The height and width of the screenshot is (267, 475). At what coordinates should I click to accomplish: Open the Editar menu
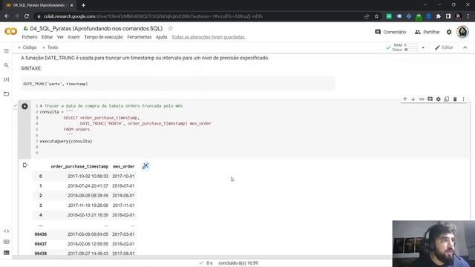47,37
